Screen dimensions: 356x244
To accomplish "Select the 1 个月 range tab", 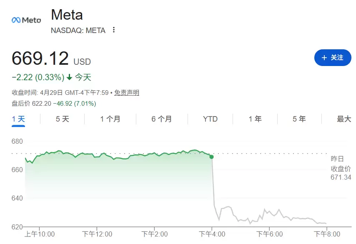I will point(110,119).
